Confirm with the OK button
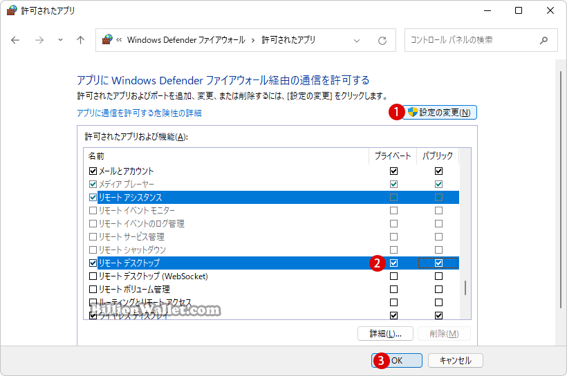The image size is (567, 376). pyautogui.click(x=397, y=361)
